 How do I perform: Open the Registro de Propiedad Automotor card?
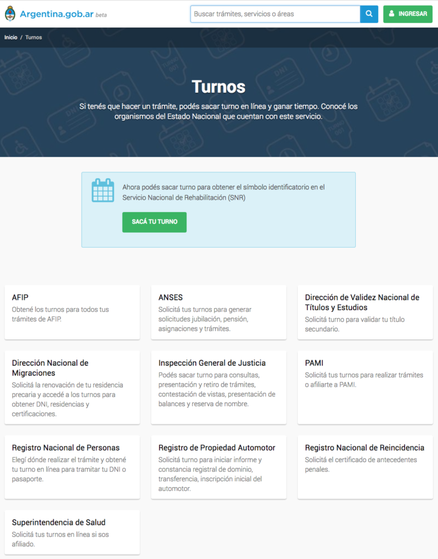218,467
